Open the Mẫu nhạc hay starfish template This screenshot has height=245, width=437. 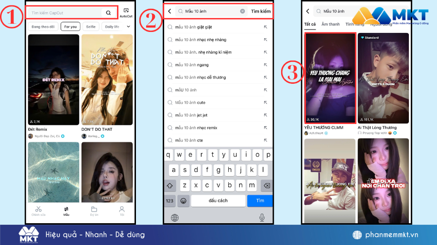click(x=53, y=172)
